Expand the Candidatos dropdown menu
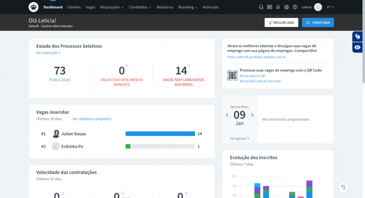The height and width of the screenshot is (198, 365). pos(140,7)
